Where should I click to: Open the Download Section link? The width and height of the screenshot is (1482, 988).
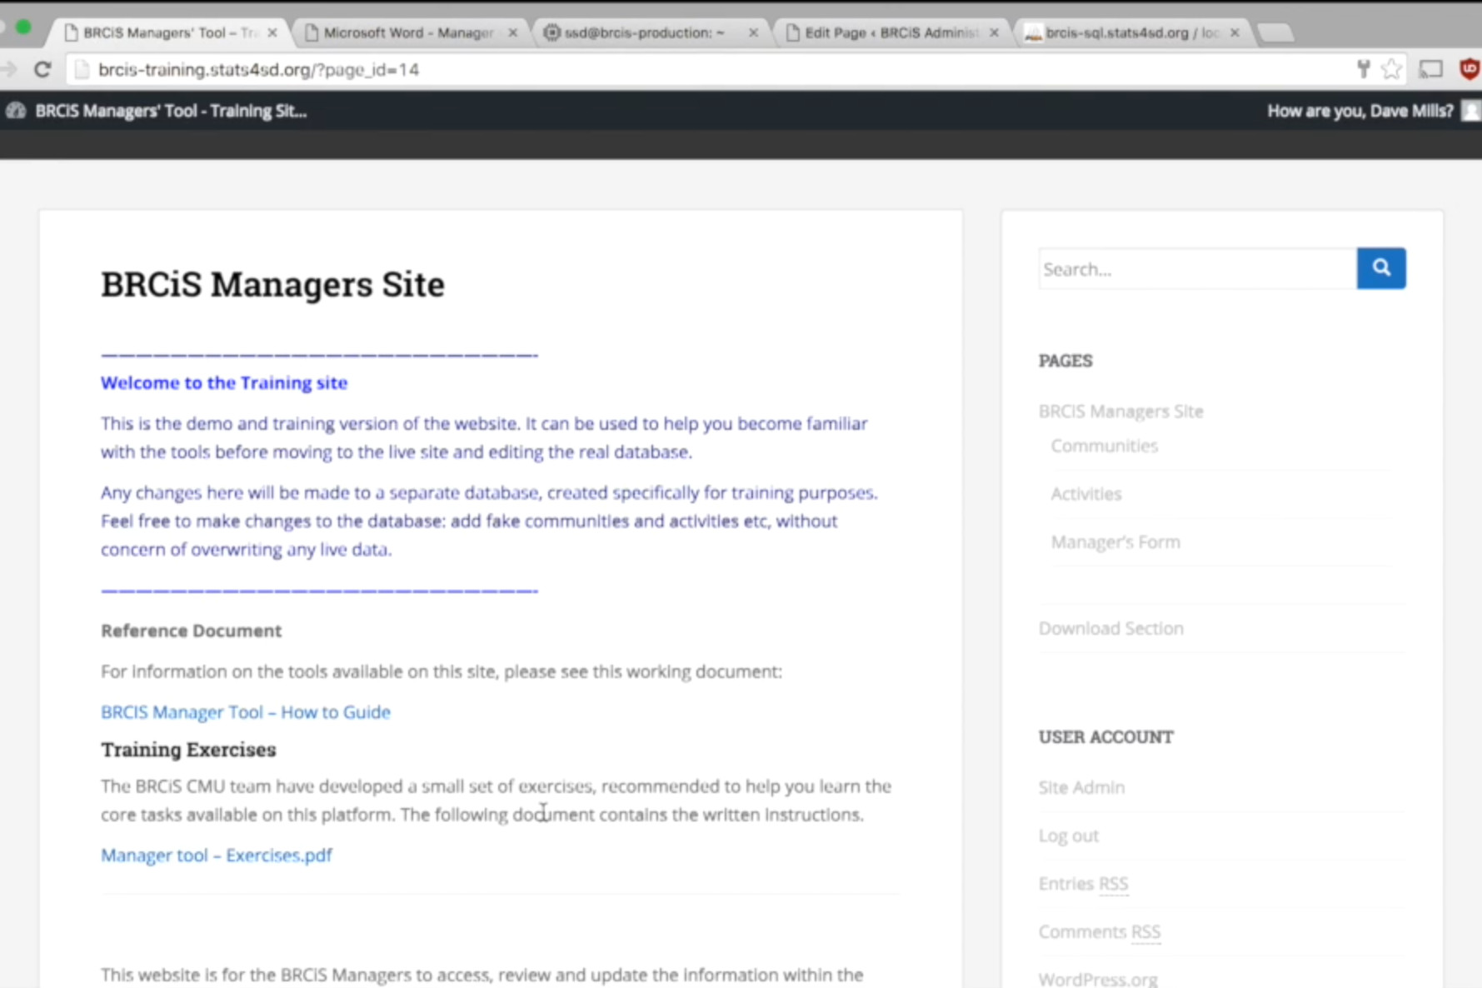pos(1110,629)
